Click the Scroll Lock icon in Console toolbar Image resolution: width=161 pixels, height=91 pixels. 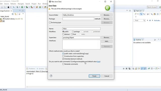tap(136, 69)
